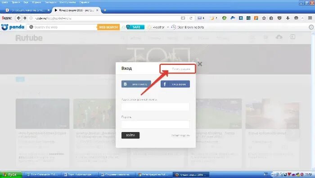Click the shield pocket icon in toolbar
Screen dimensions: 315x178
(279, 18)
